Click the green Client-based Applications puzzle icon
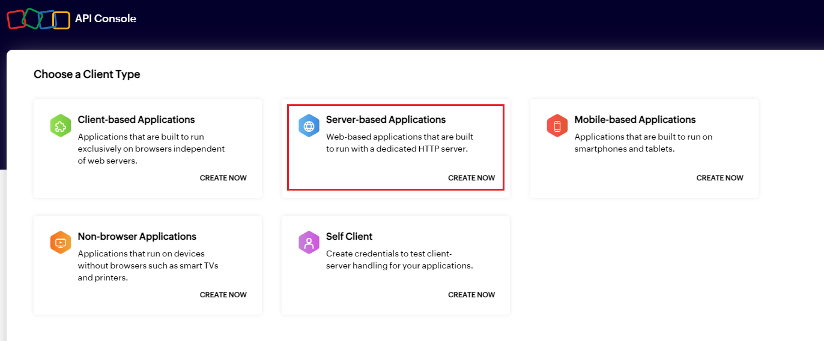The image size is (824, 341). point(61,126)
